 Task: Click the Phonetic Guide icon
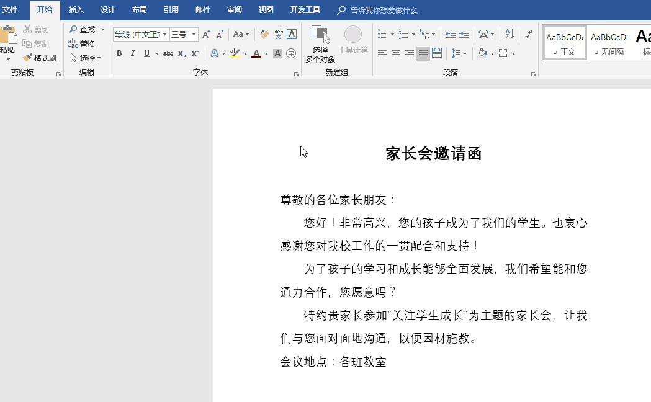pos(278,34)
